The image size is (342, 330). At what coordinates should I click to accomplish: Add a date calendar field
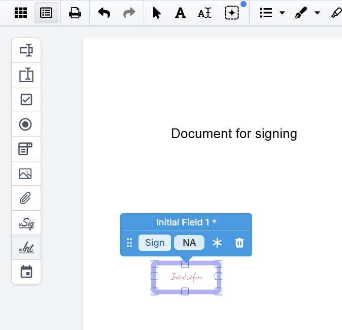tap(26, 272)
